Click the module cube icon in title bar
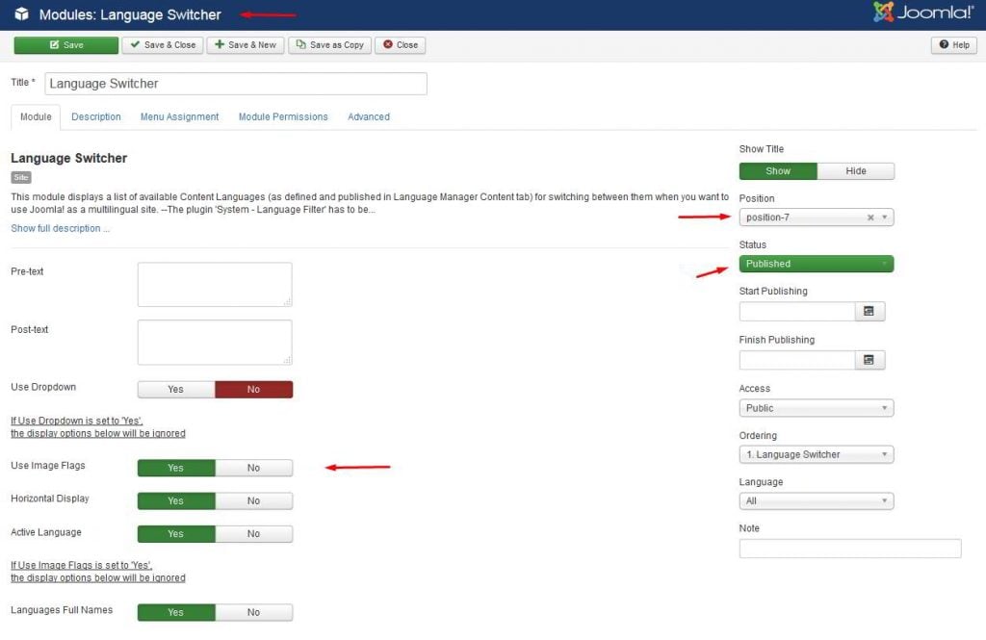Image resolution: width=986 pixels, height=640 pixels. click(21, 14)
